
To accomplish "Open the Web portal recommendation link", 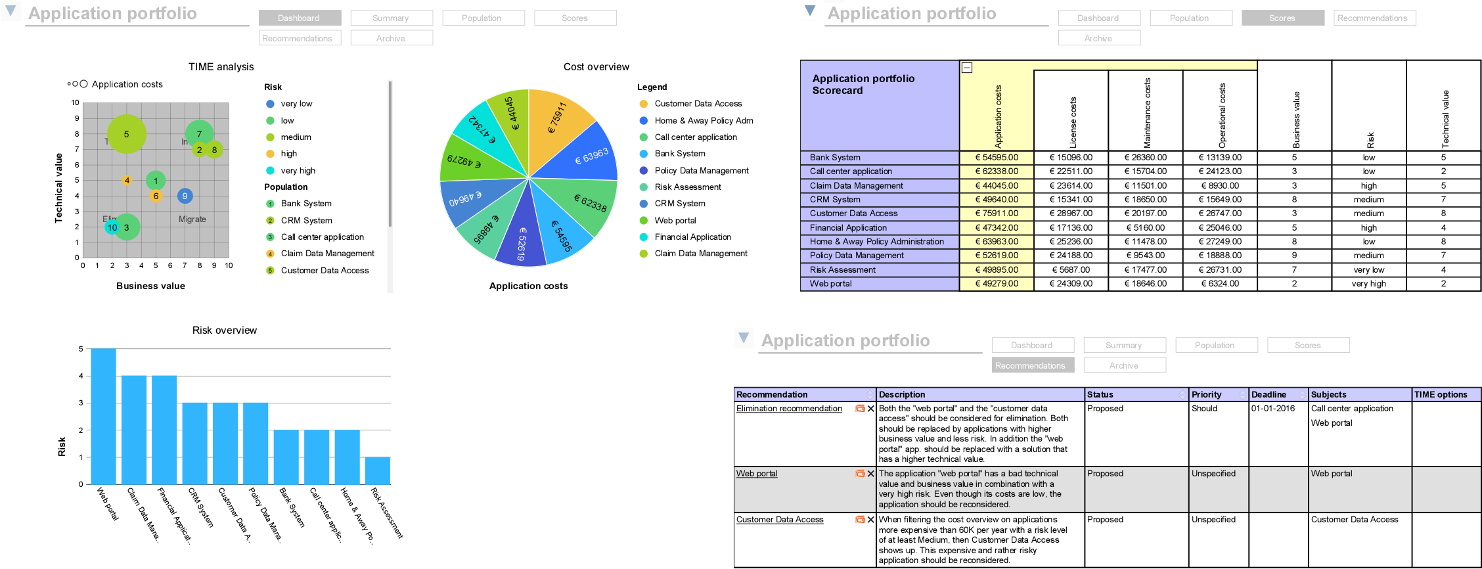I will [x=757, y=474].
